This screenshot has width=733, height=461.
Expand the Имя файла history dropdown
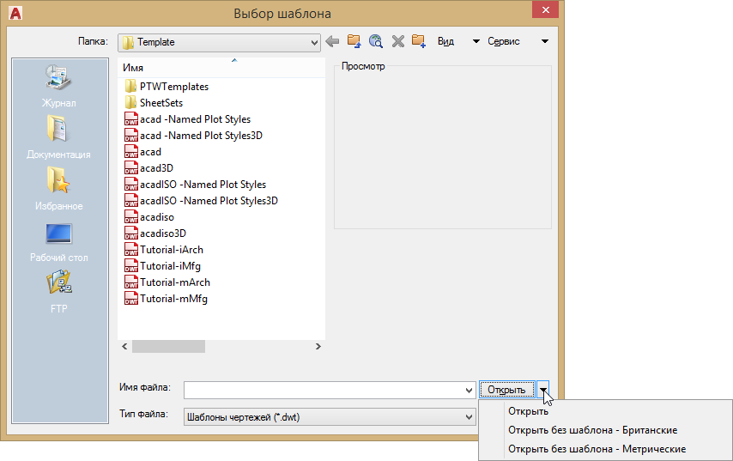[469, 391]
